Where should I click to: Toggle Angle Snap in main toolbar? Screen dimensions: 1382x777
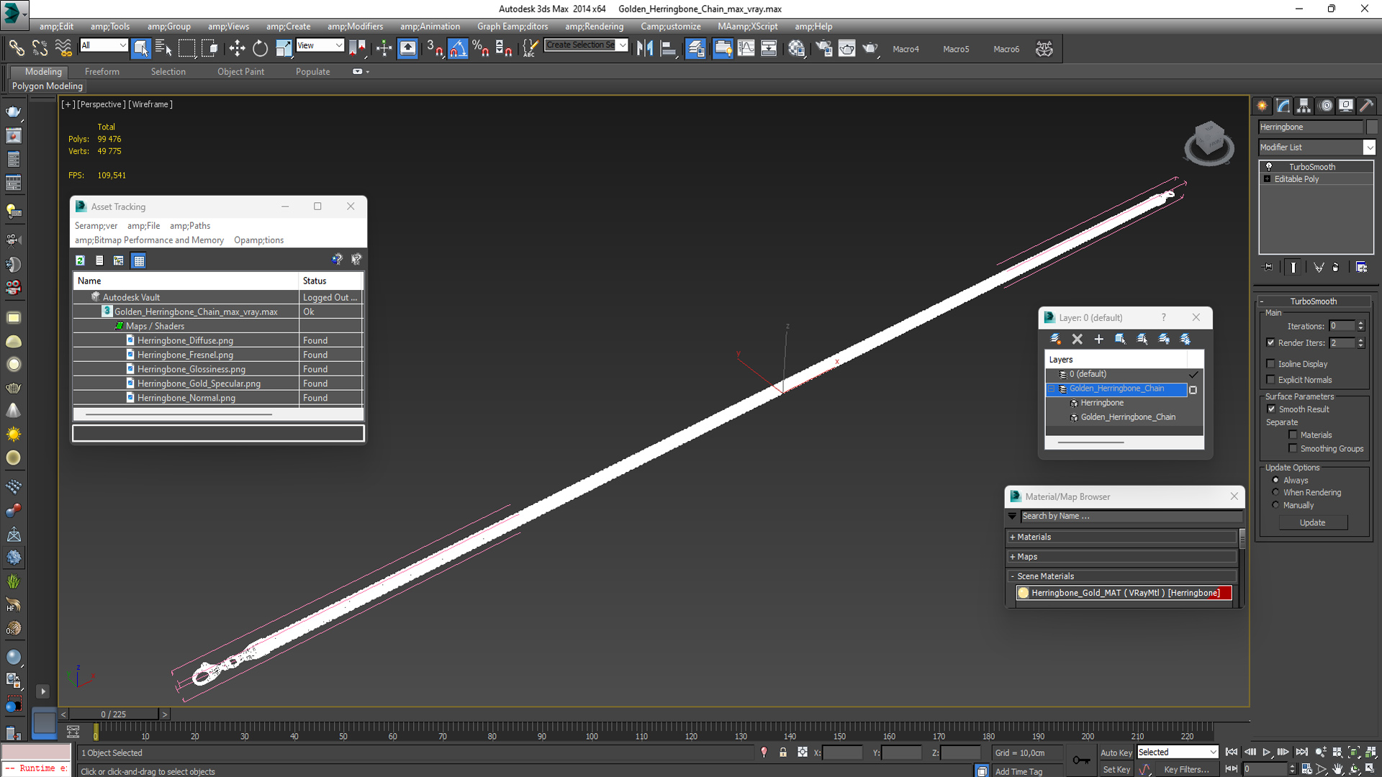coord(458,49)
